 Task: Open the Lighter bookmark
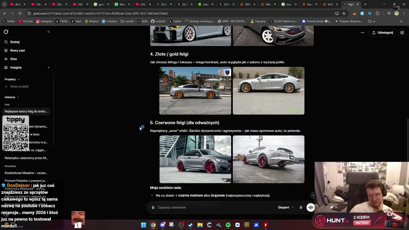point(175,21)
